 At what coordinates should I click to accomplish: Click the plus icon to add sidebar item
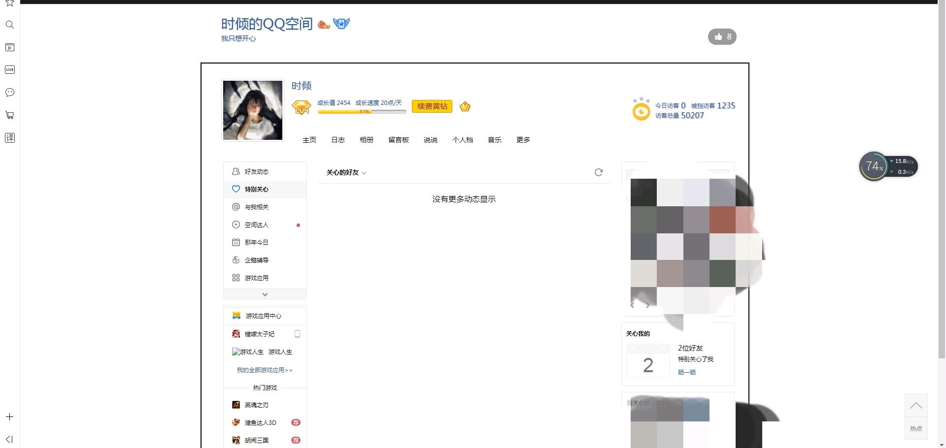(9, 416)
